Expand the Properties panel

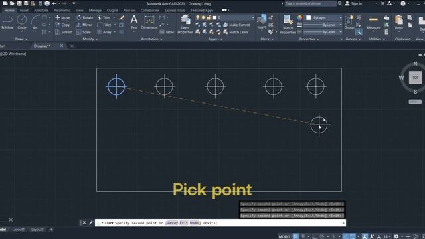[309, 39]
